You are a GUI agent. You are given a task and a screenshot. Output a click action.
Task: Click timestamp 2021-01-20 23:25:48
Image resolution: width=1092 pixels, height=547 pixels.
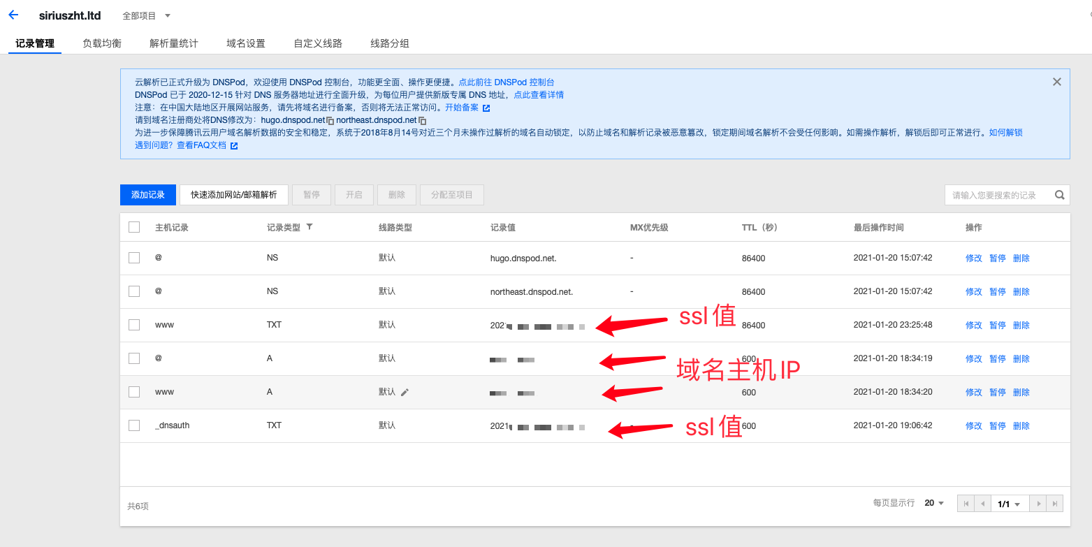(893, 325)
